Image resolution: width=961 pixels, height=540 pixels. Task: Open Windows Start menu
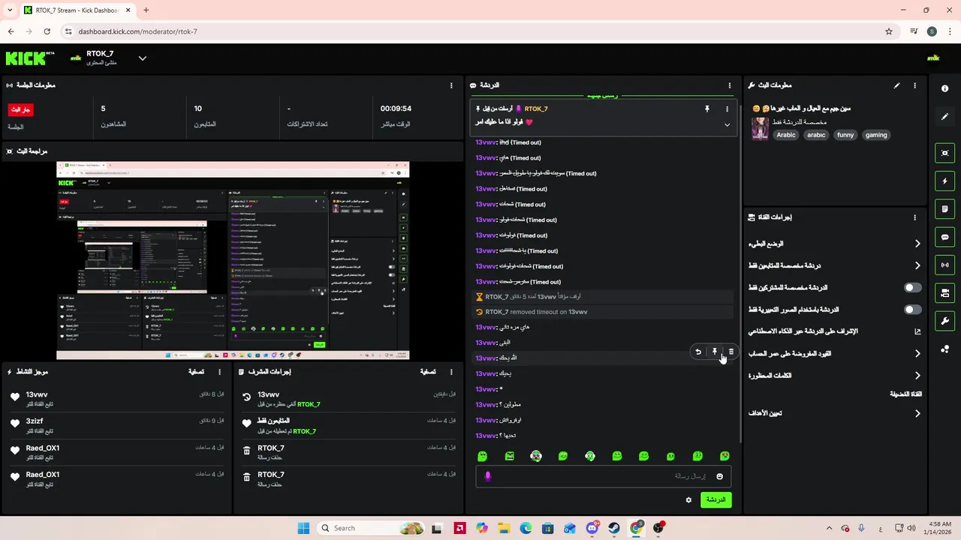303,528
